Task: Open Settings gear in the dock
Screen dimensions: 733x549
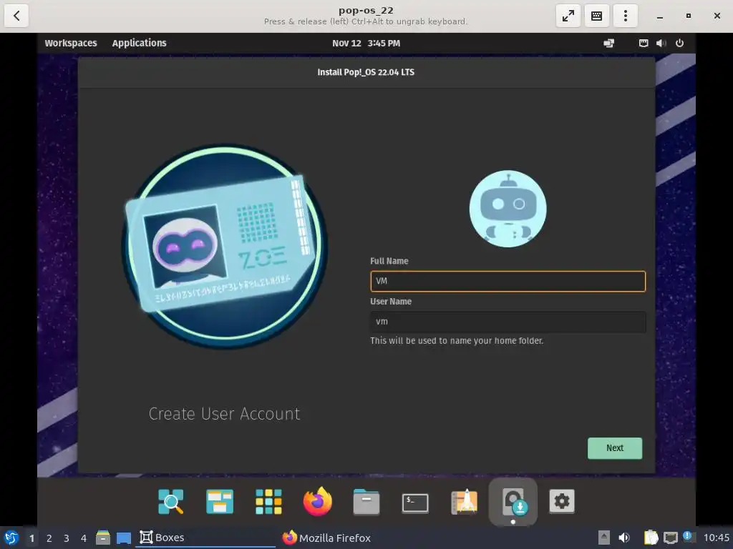Action: pos(561,501)
